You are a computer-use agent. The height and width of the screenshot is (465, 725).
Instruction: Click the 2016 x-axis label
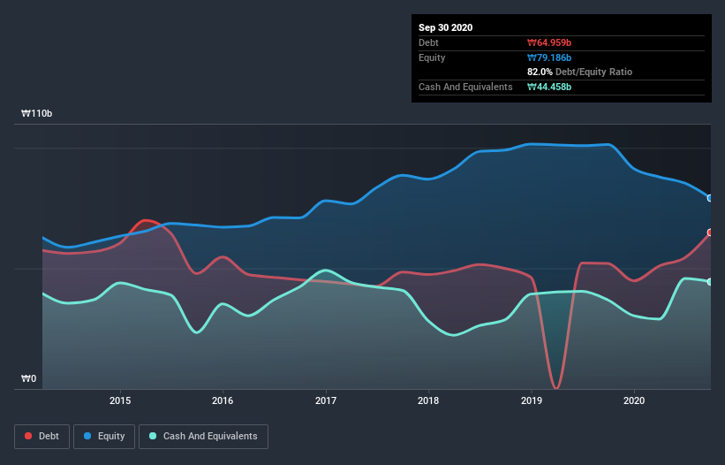coord(223,400)
